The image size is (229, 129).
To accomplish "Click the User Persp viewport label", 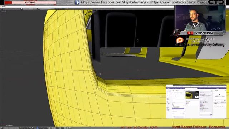I will click(x=4, y=11).
